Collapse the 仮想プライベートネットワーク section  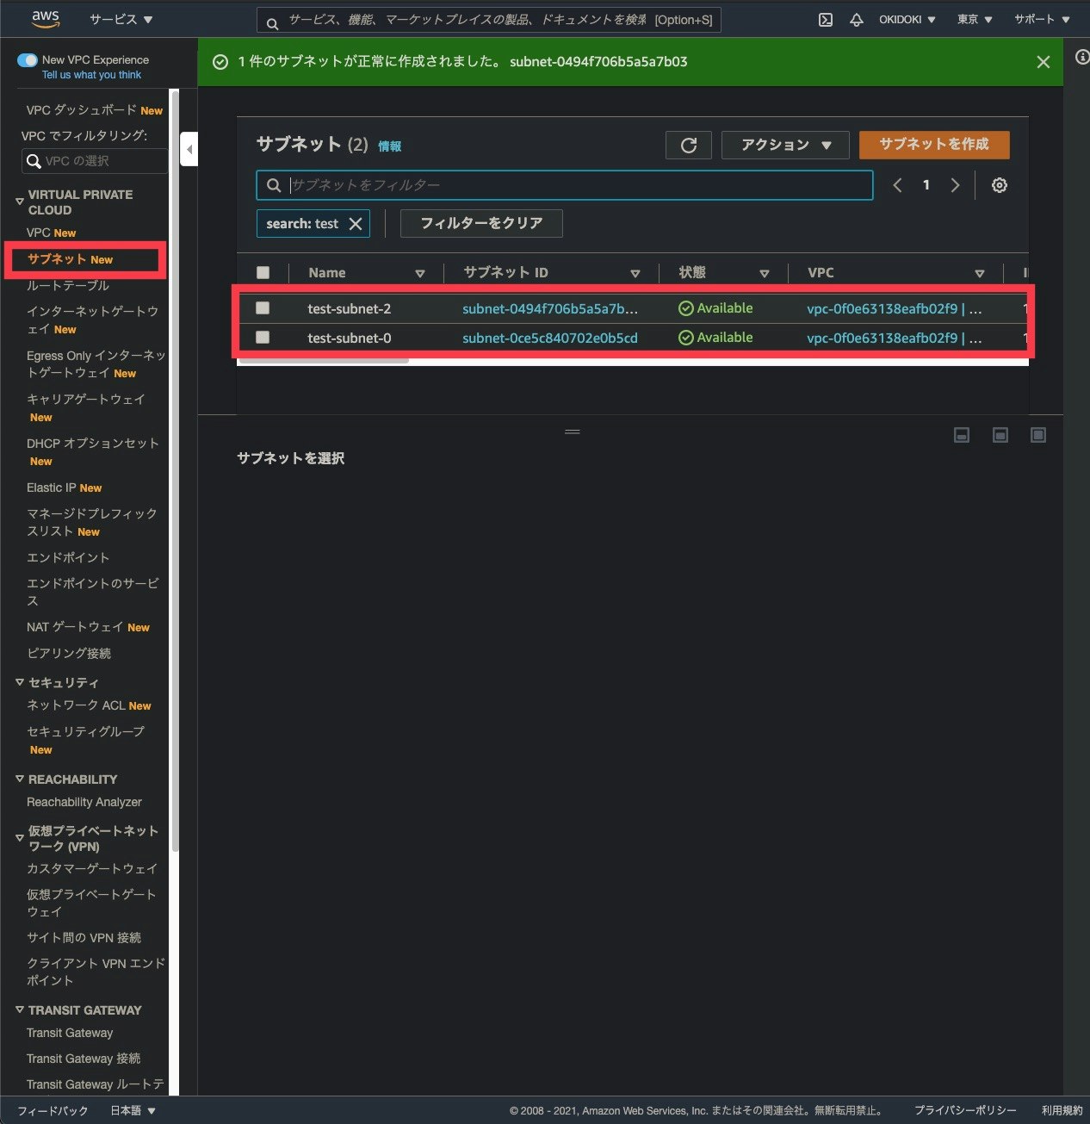[x=19, y=837]
